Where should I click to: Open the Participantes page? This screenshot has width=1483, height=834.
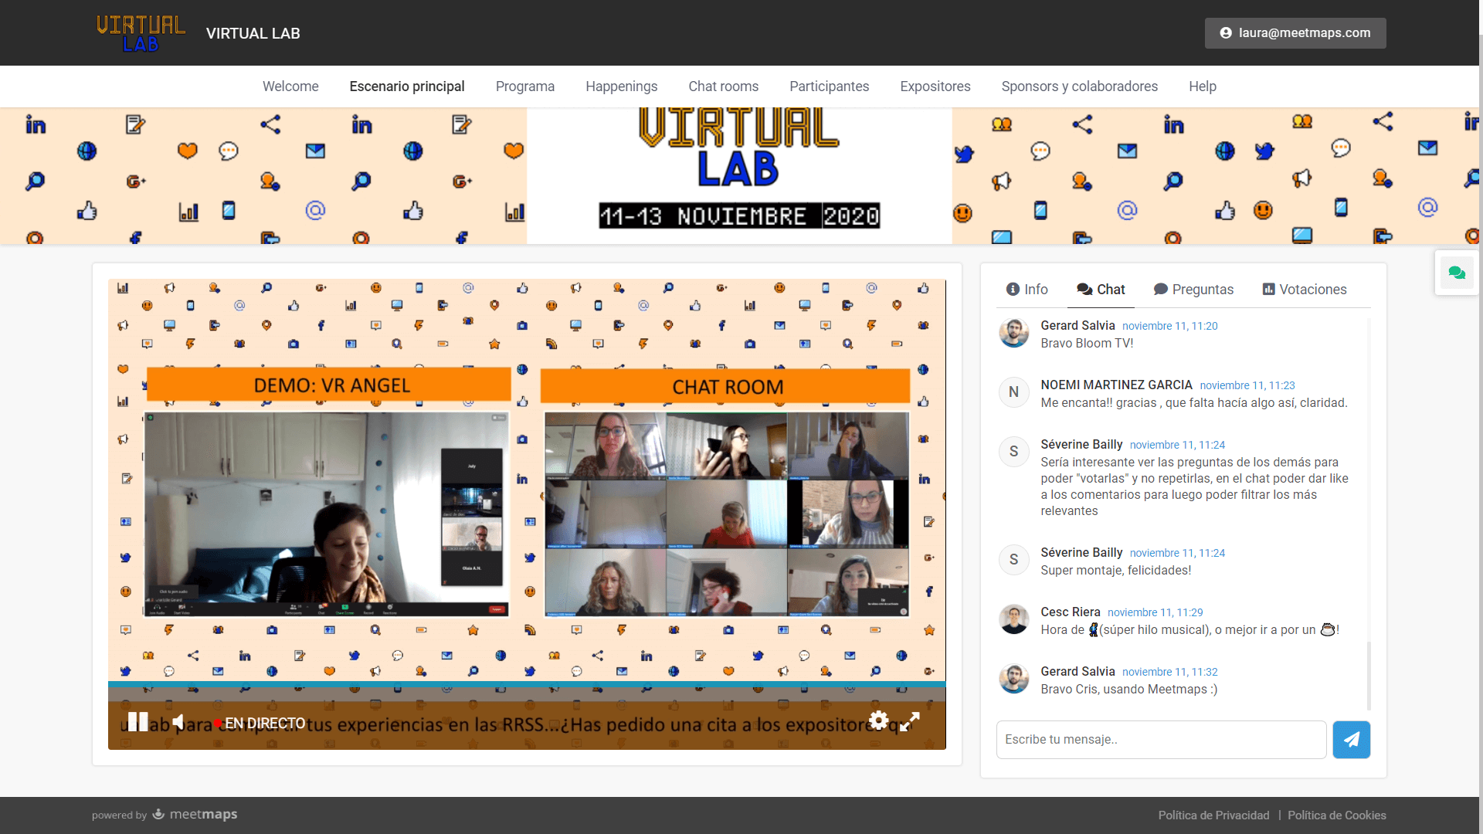(830, 86)
